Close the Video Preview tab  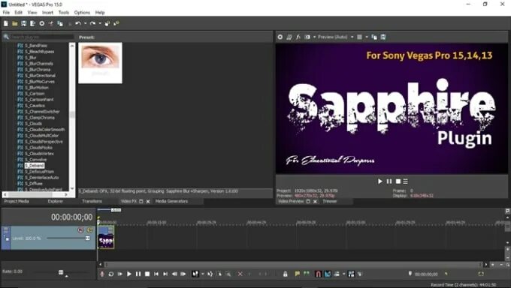click(315, 202)
